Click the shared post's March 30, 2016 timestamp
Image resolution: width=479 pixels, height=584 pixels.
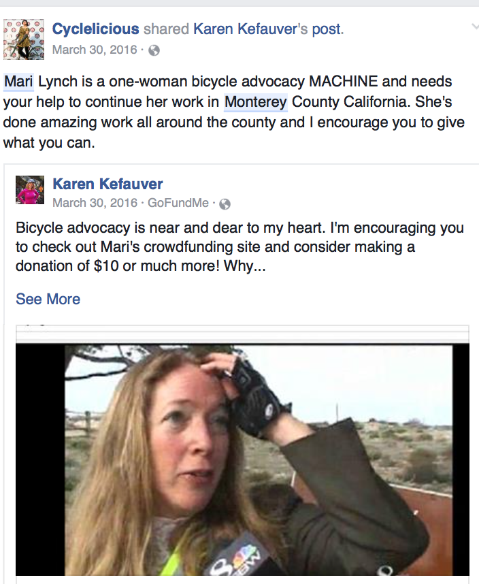coord(95,203)
